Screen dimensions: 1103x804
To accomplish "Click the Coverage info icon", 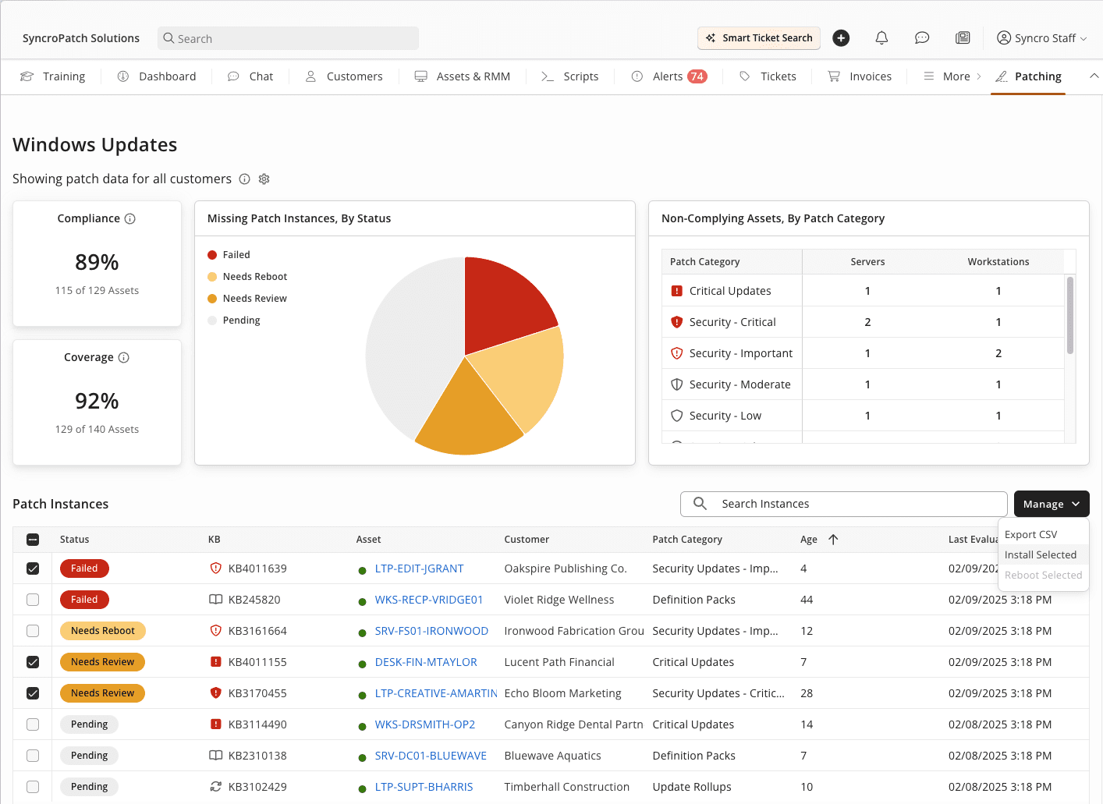I will [x=123, y=357].
